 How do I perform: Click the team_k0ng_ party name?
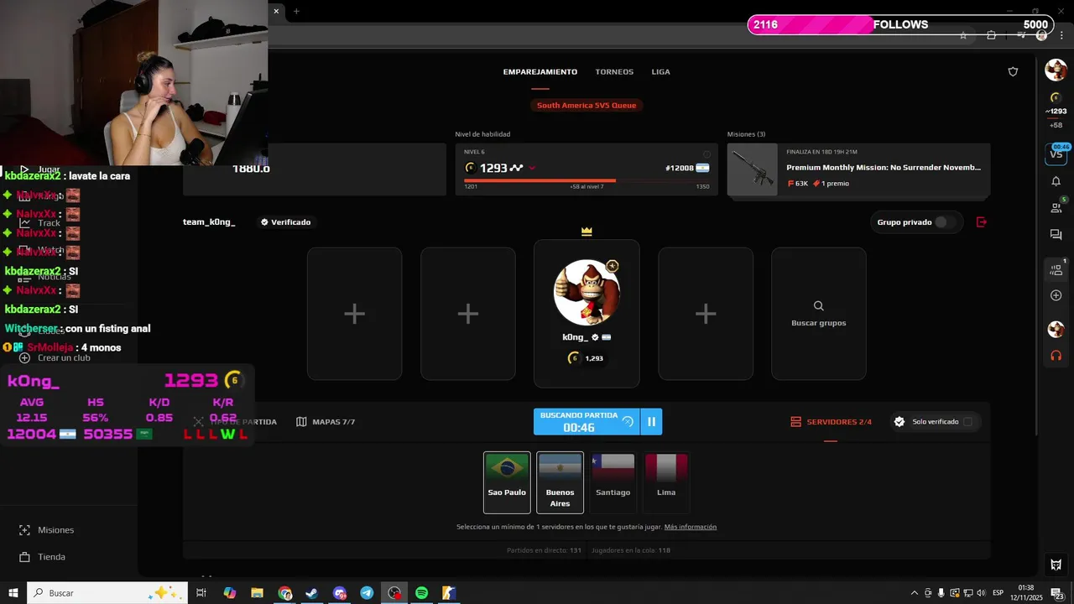209,222
